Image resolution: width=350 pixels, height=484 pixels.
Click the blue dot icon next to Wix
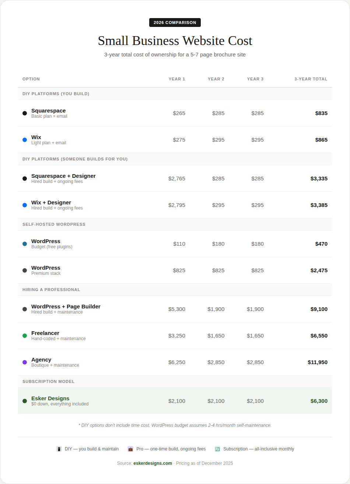[24, 140]
